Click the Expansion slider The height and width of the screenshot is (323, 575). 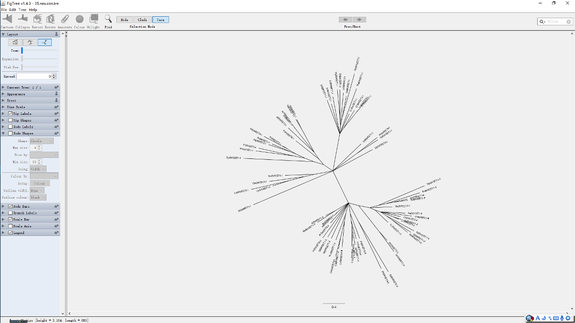pyautogui.click(x=39, y=59)
